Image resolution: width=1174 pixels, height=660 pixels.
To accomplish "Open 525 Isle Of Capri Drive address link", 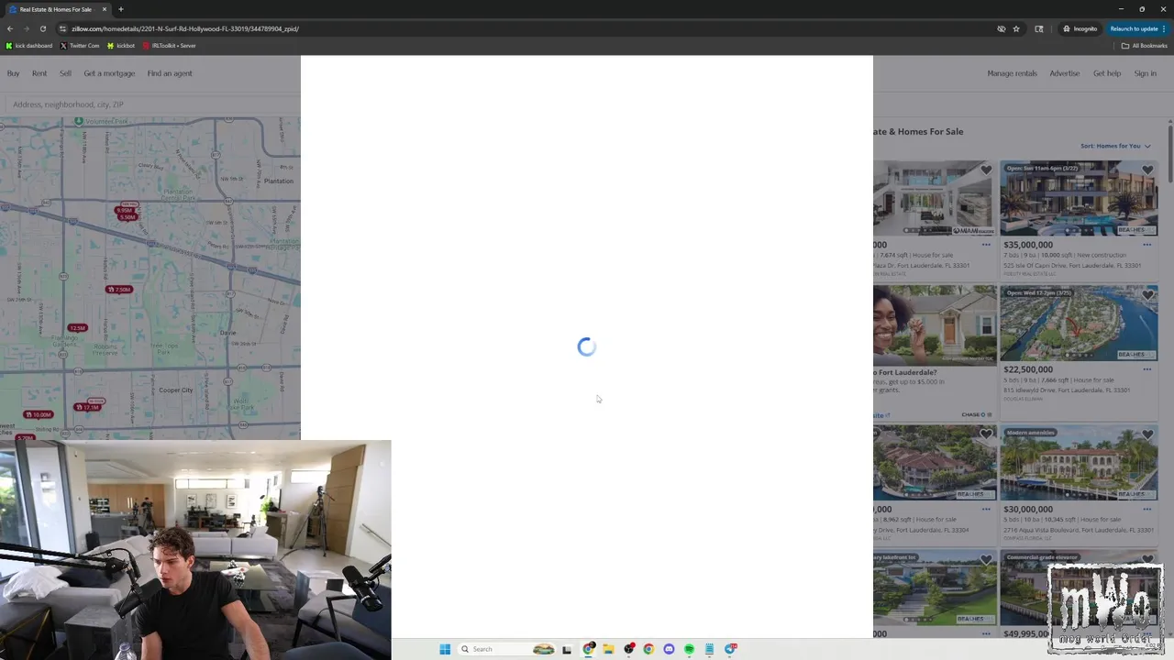I will pos(1072,266).
